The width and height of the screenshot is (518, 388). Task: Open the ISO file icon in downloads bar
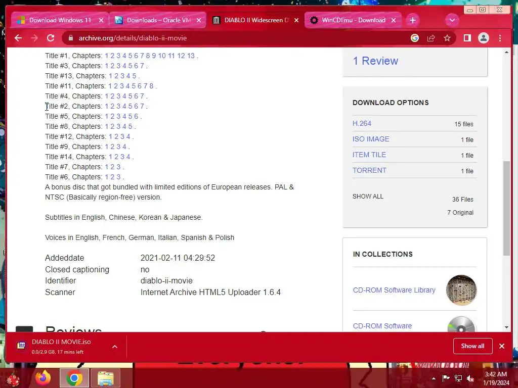tap(21, 346)
